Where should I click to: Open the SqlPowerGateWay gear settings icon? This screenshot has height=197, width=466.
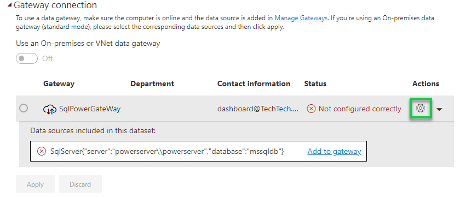[x=420, y=109]
